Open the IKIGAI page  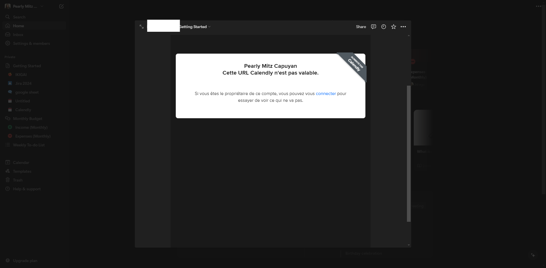[x=34, y=75]
